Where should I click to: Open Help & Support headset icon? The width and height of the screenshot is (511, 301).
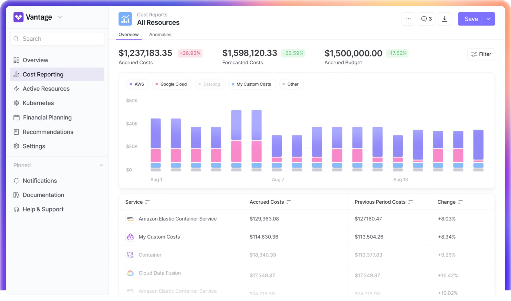coord(16,209)
